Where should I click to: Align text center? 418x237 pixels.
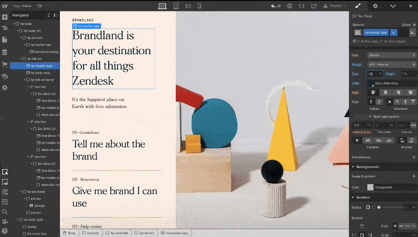(386, 93)
